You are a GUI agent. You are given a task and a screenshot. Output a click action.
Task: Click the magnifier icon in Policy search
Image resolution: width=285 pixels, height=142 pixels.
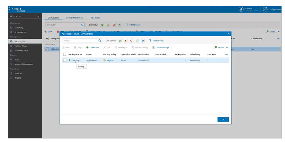[100, 41]
